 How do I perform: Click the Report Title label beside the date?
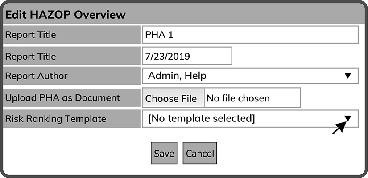pyautogui.click(x=72, y=56)
